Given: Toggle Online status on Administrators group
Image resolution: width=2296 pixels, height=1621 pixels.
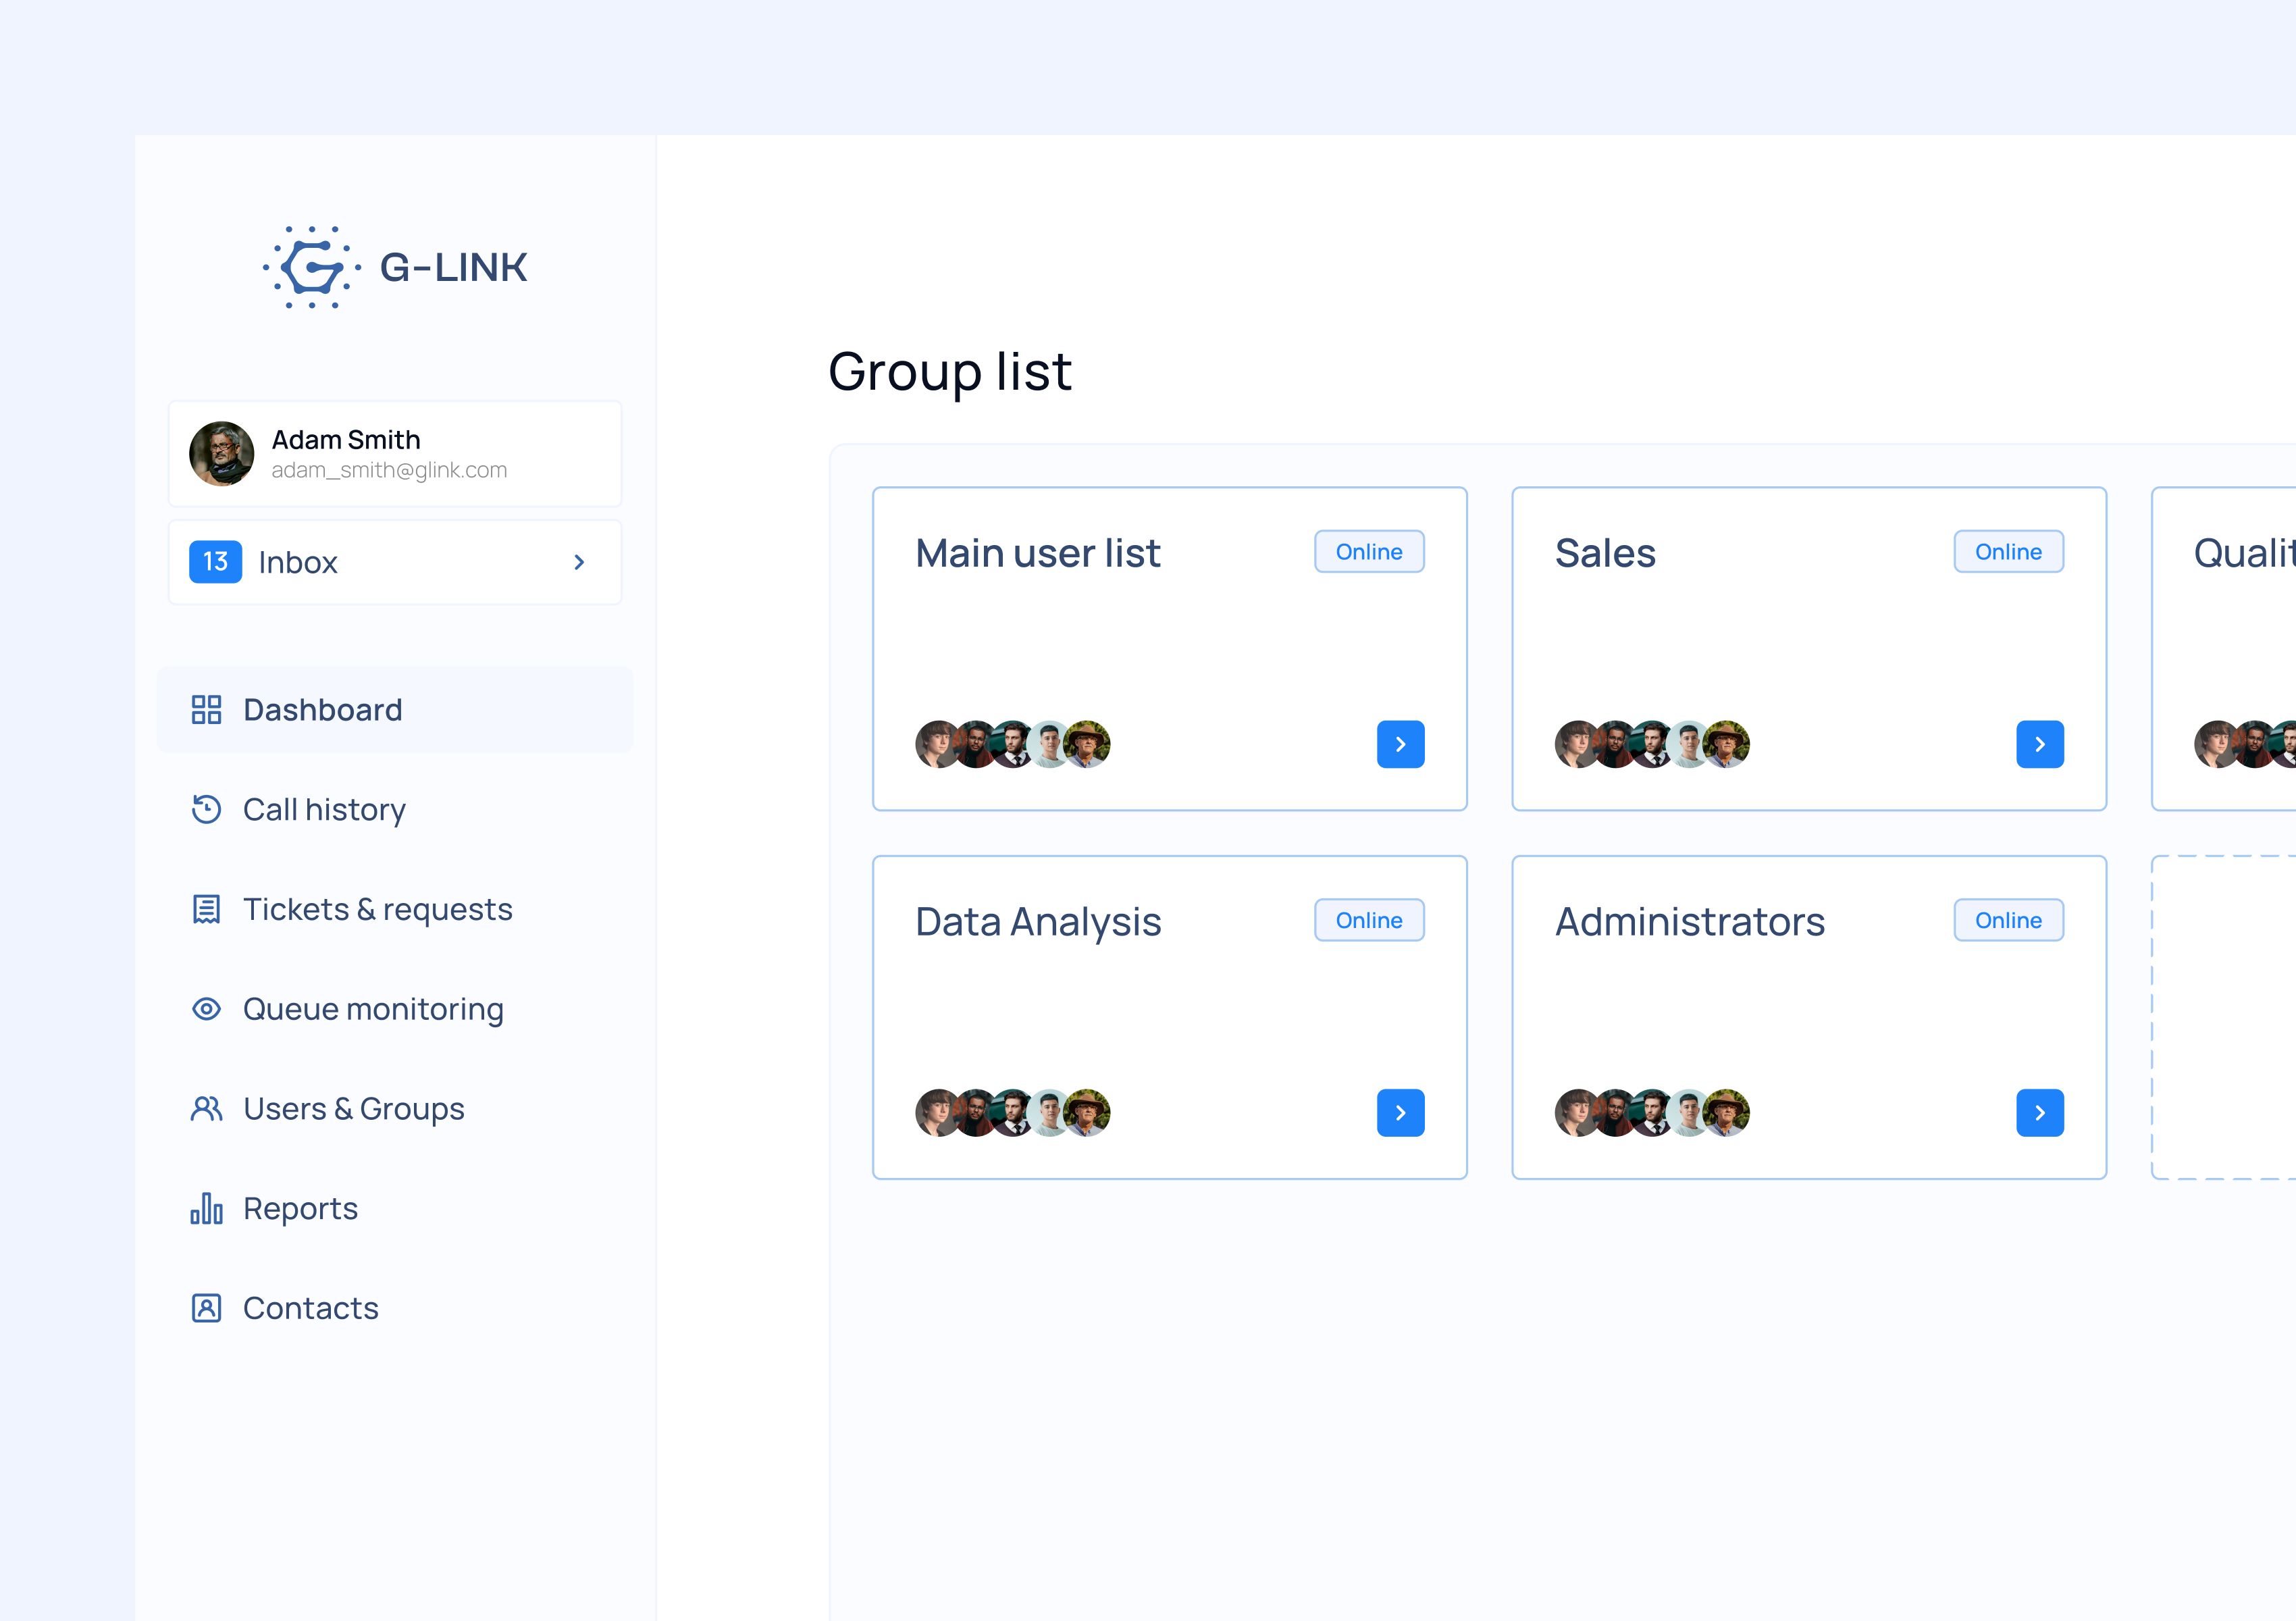Looking at the screenshot, I should click(2007, 920).
